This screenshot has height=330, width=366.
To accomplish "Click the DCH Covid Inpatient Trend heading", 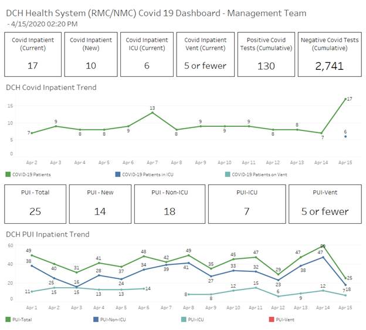I will 51,87.
